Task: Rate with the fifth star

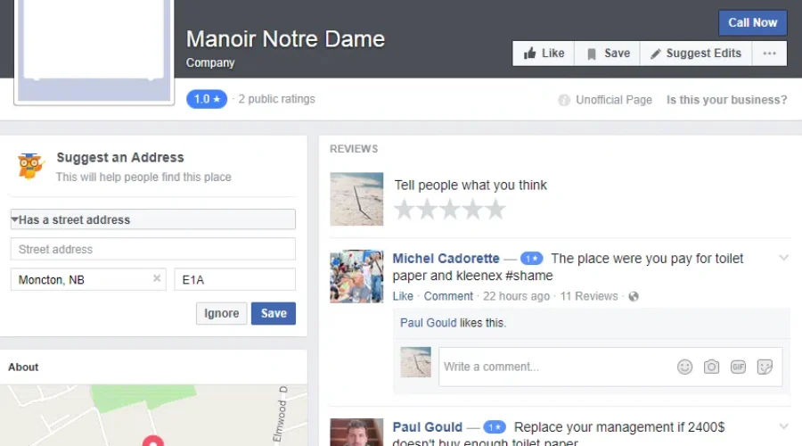Action: tap(495, 210)
